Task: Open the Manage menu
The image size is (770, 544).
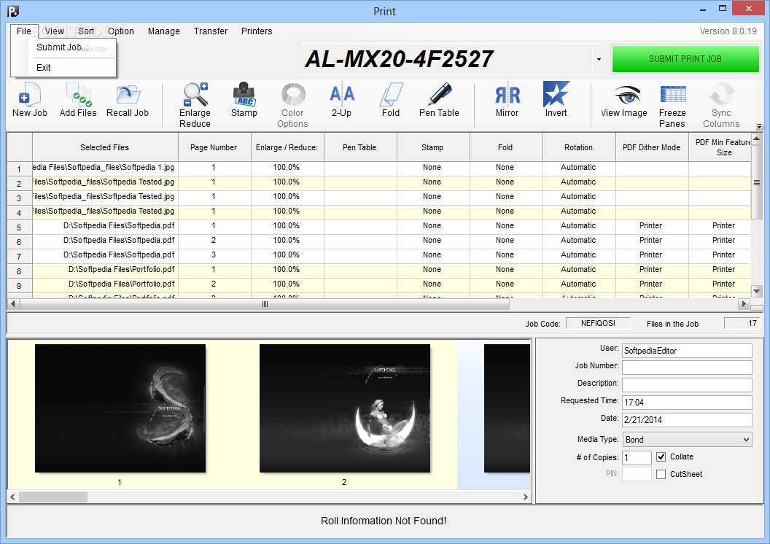Action: tap(163, 31)
